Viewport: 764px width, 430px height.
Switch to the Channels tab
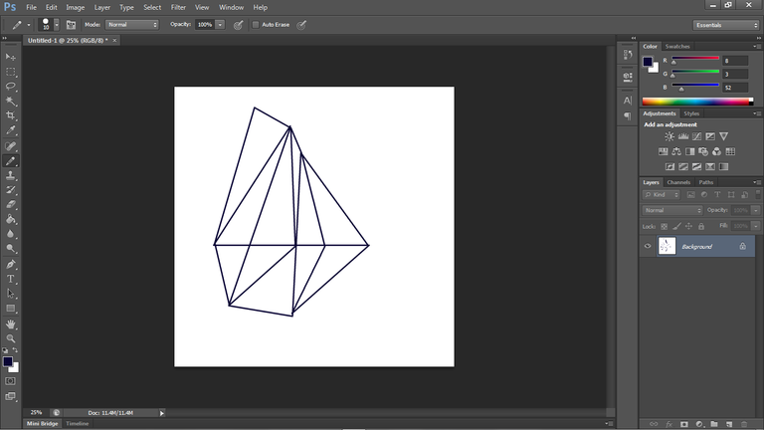pyautogui.click(x=678, y=182)
